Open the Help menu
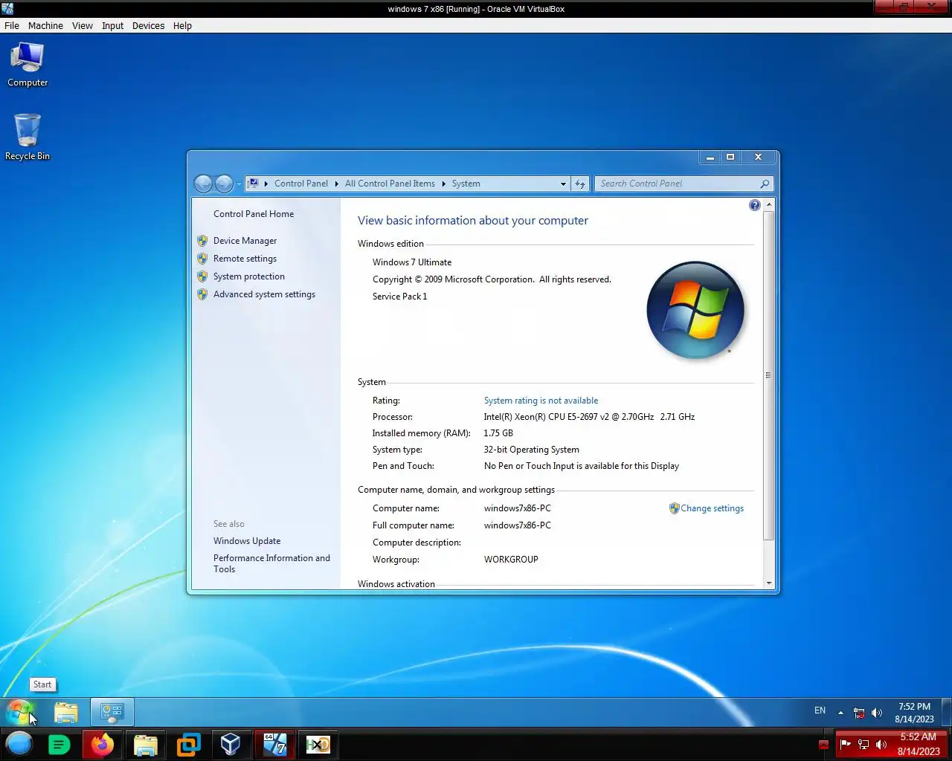The width and height of the screenshot is (952, 761). tap(182, 25)
